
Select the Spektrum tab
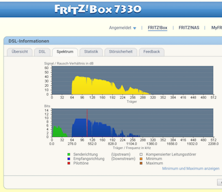pos(65,52)
